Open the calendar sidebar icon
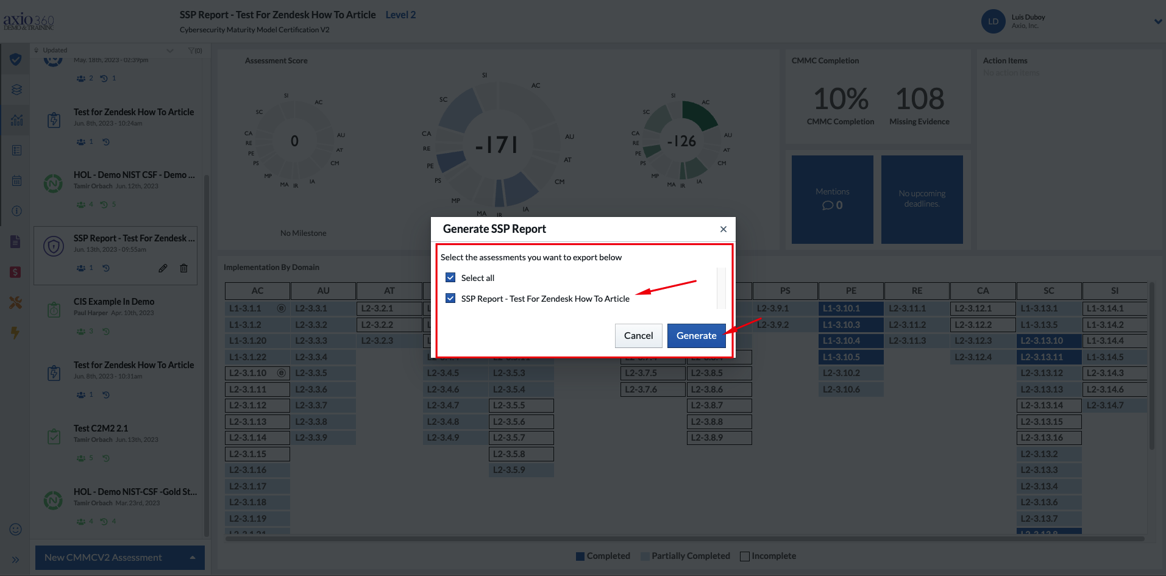This screenshot has width=1166, height=576. coord(16,180)
